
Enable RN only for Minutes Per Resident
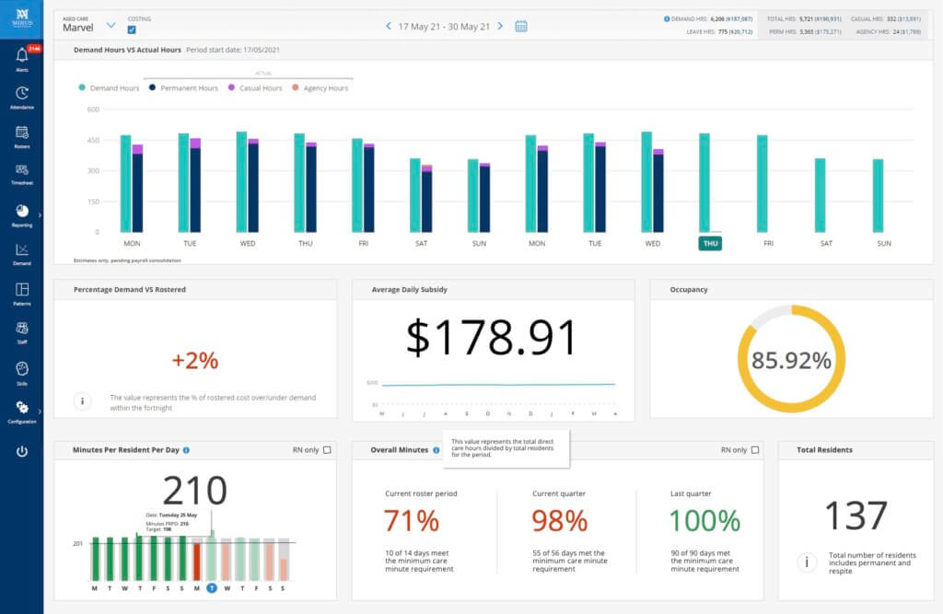point(327,450)
